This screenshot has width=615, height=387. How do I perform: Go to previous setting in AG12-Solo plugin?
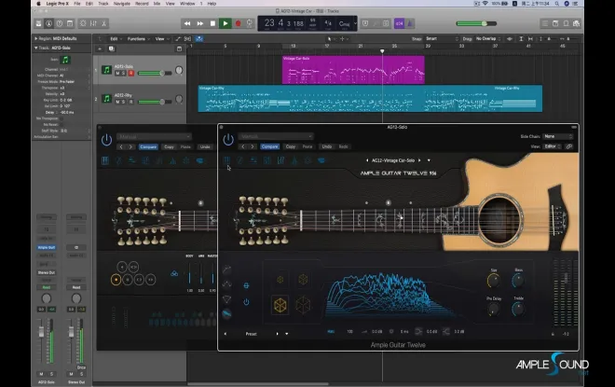pos(243,146)
